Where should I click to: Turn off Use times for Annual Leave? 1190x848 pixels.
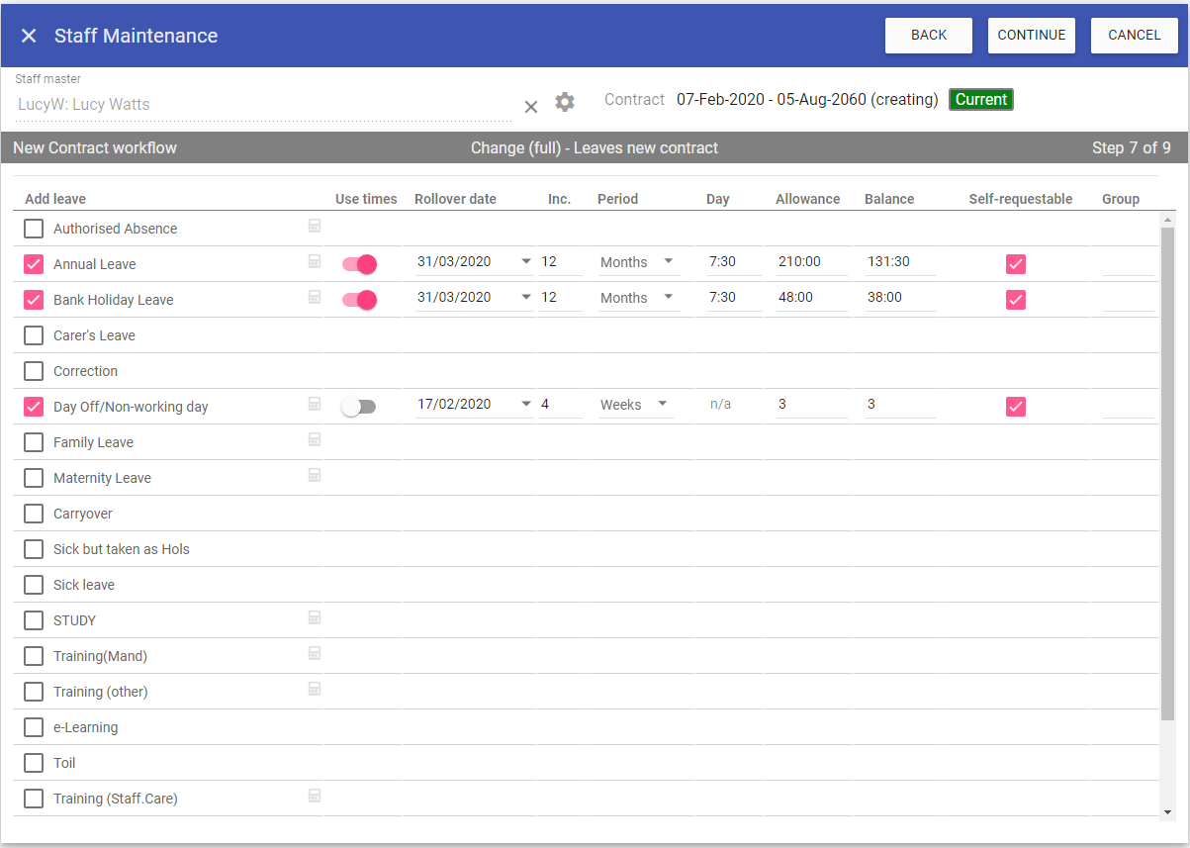(x=360, y=264)
